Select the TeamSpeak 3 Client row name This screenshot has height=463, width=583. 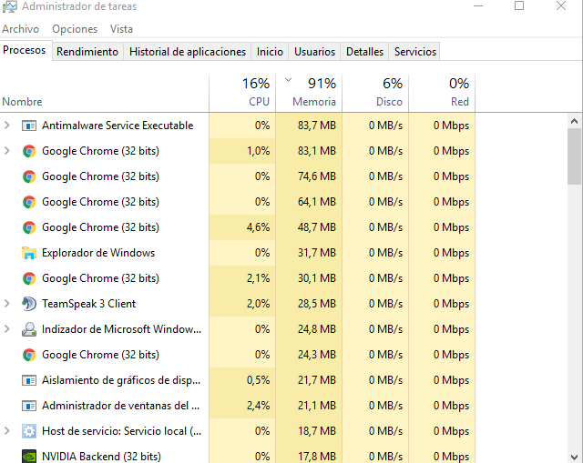pos(89,304)
